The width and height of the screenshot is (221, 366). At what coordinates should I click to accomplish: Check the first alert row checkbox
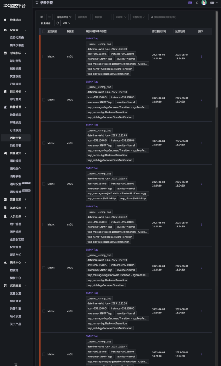tap(44, 56)
